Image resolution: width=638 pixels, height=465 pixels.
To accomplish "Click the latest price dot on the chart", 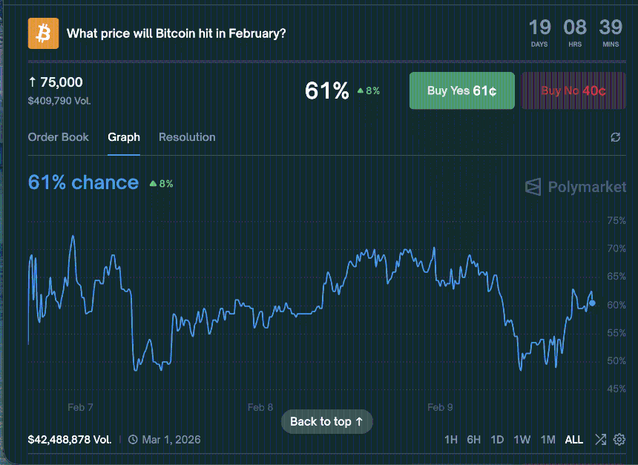I will [x=592, y=303].
